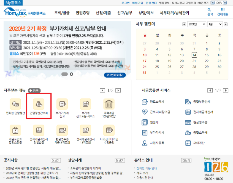Click the 로그인 link
The width and height of the screenshot is (233, 183).
(125, 3)
